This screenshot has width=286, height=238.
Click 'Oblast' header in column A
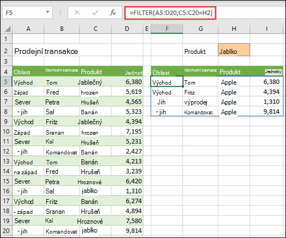tap(28, 71)
